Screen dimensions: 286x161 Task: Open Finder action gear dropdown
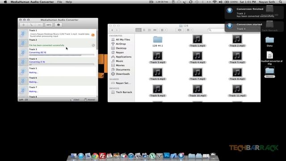[189, 30]
